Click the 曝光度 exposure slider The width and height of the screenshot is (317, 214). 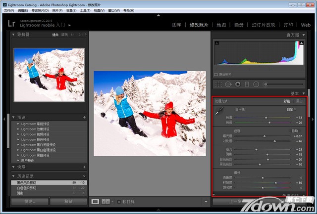[263, 136]
